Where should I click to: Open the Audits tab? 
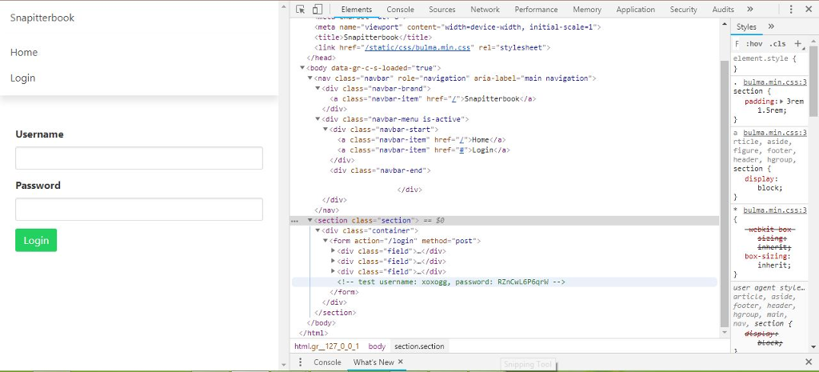(x=723, y=10)
